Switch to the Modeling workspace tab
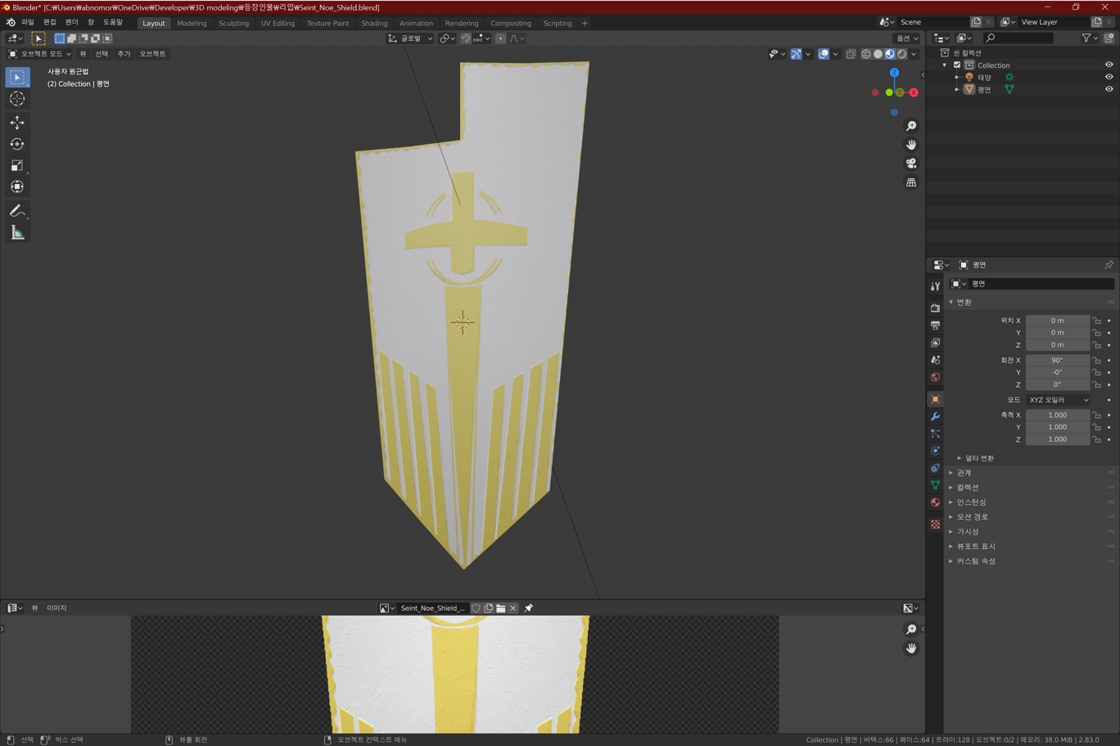This screenshot has width=1120, height=746. pyautogui.click(x=192, y=23)
